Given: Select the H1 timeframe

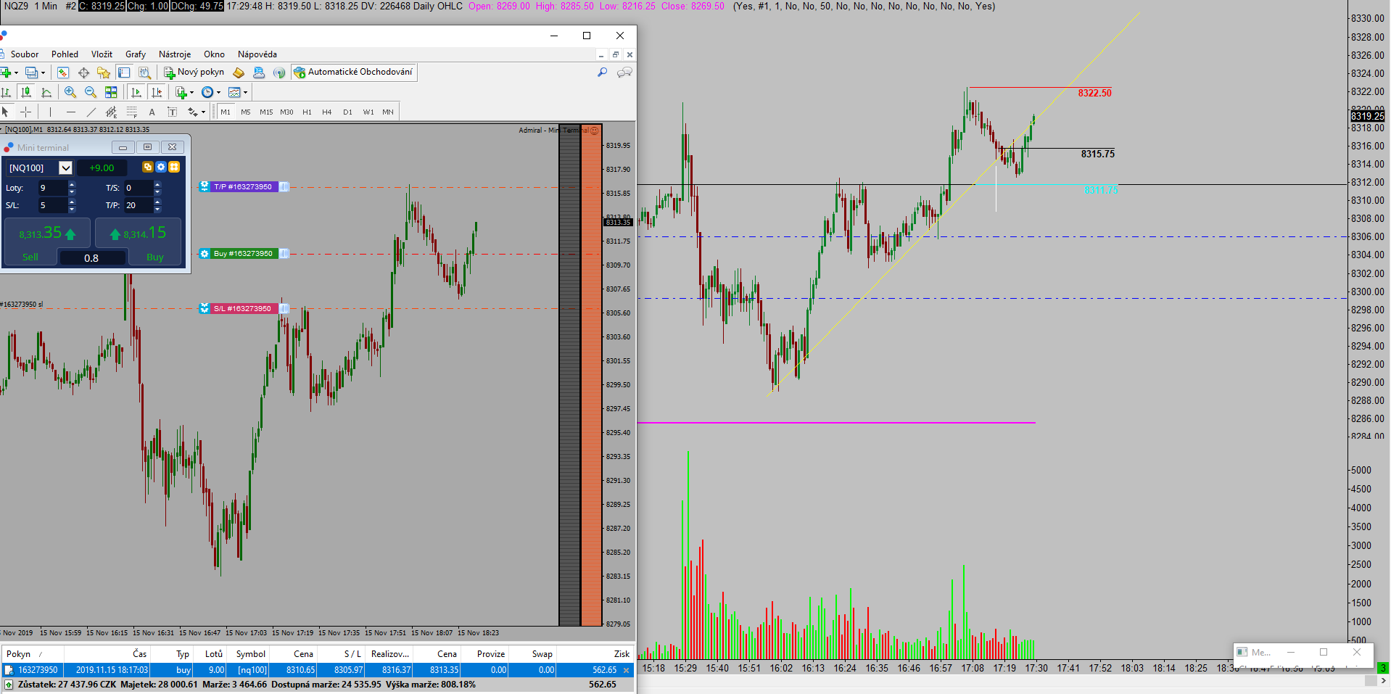Looking at the screenshot, I should (307, 112).
